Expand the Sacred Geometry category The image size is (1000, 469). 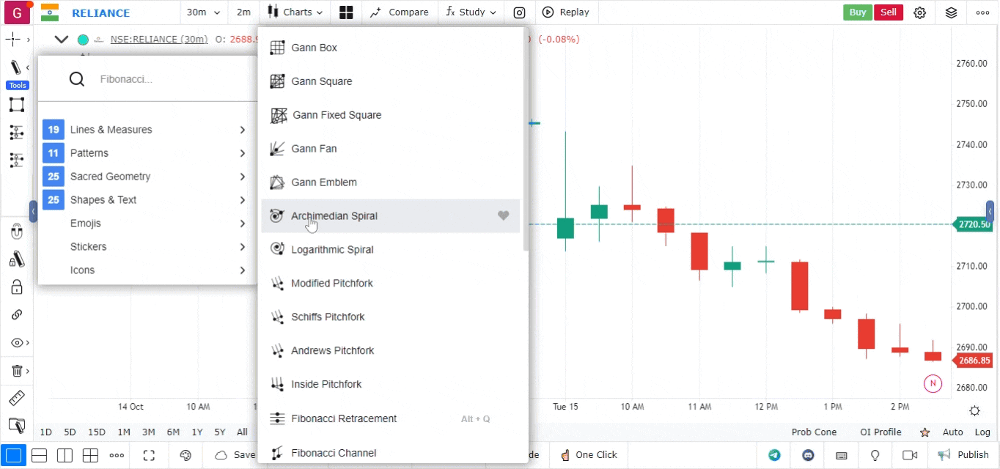click(x=145, y=177)
